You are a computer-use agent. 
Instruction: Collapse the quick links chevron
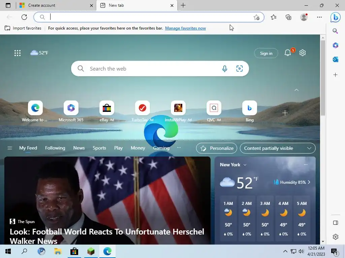(296, 90)
